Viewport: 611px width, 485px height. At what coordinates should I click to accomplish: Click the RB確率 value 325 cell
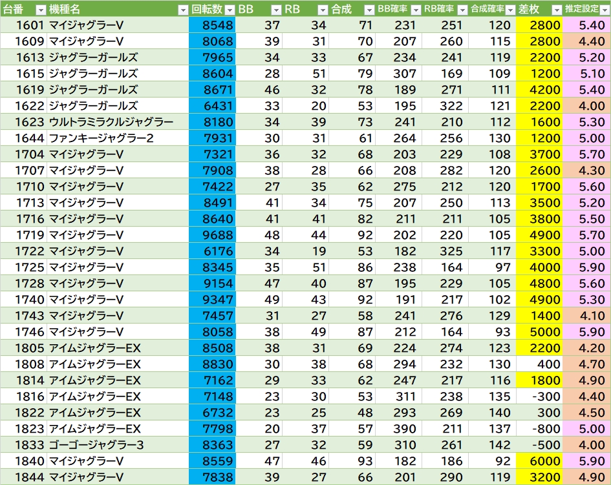pos(445,251)
